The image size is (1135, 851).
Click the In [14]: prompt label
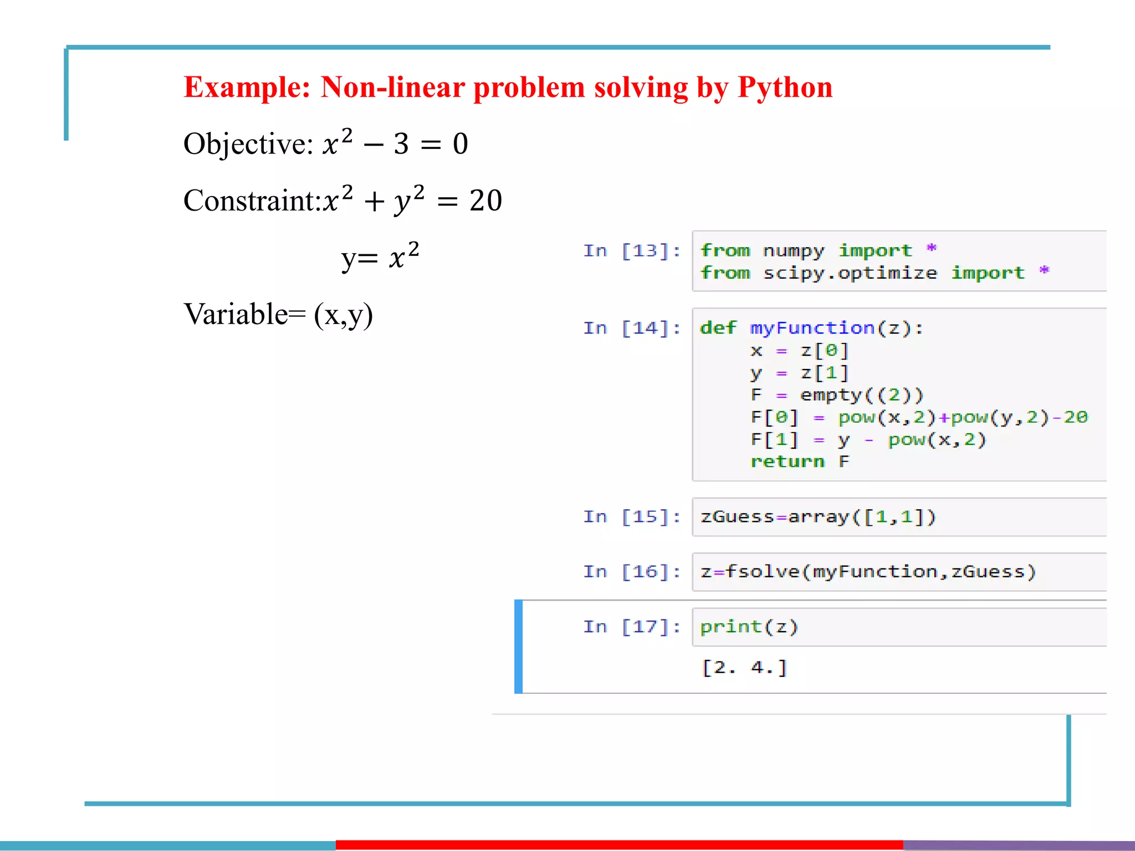[x=632, y=329]
